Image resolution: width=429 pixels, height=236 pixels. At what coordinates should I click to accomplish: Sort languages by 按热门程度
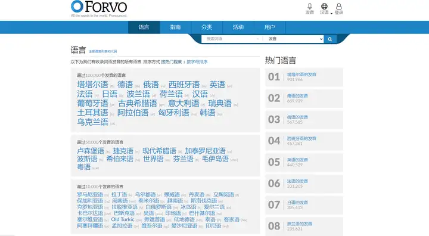(x=171, y=62)
